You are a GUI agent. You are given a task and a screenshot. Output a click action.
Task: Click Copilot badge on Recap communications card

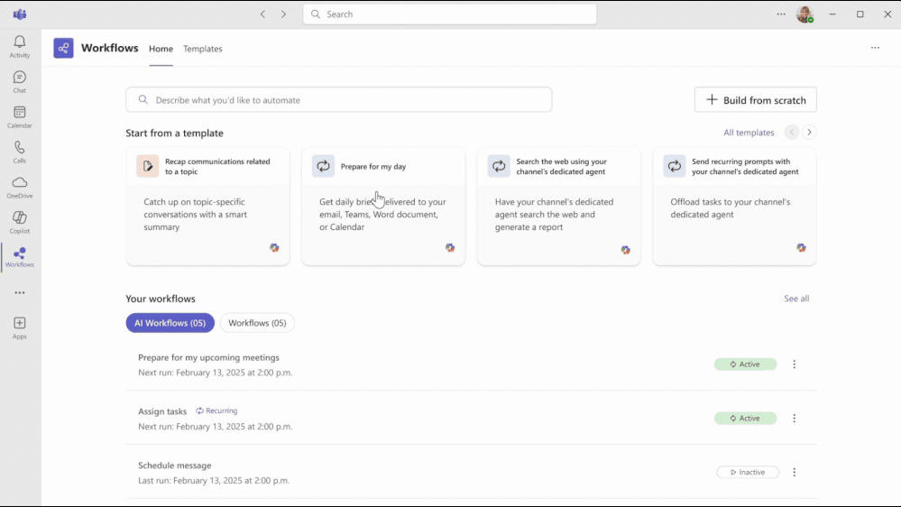coord(275,248)
